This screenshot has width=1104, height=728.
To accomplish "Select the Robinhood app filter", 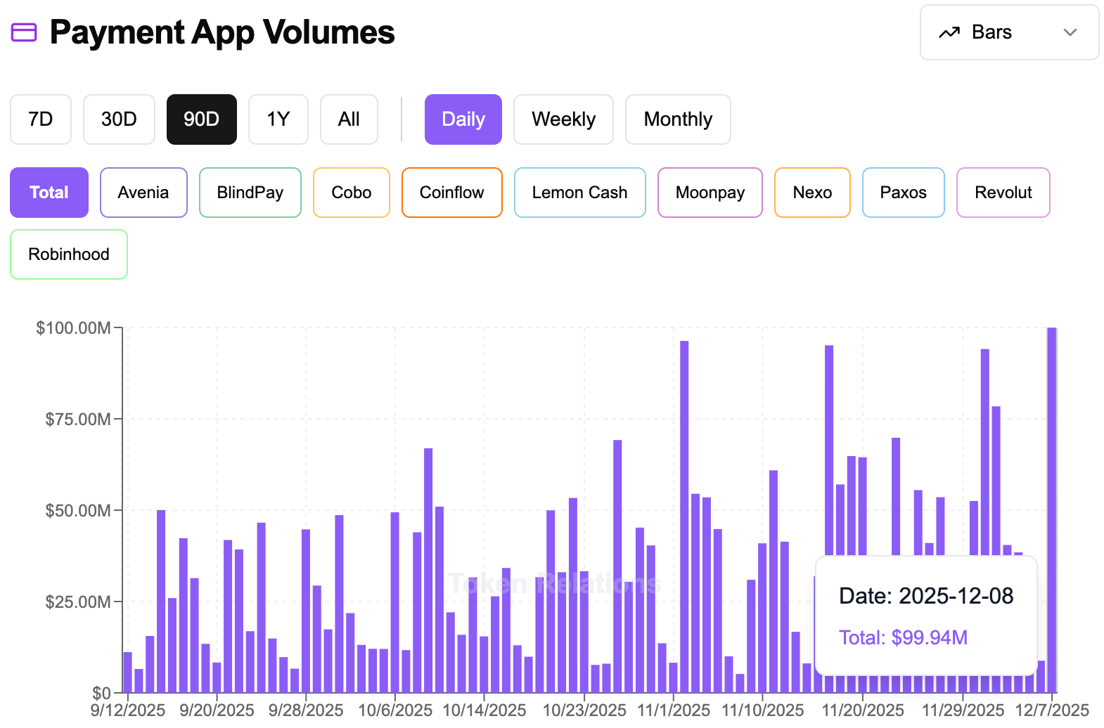I will coord(69,254).
